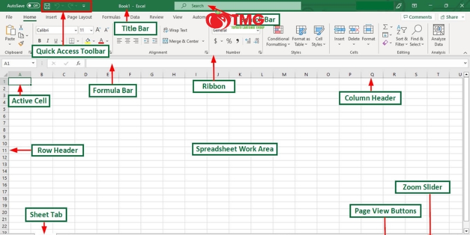The image size is (470, 235).
Task: Click the Ribbon Display Options icon
Action: [414, 6]
